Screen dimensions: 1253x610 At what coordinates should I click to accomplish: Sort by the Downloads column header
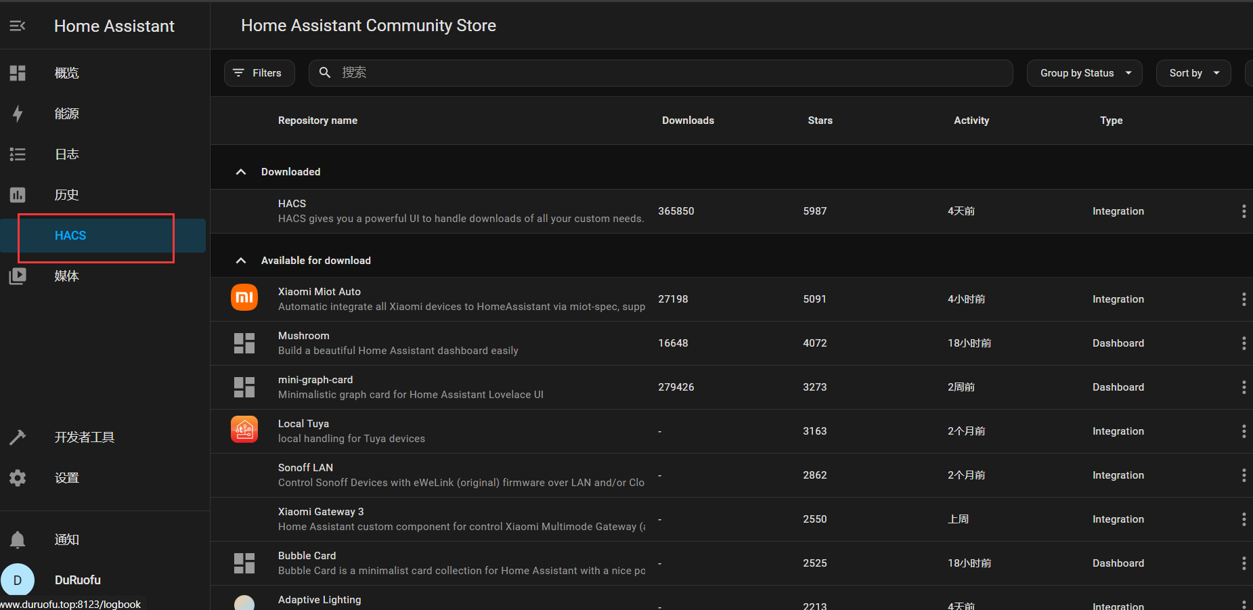(x=688, y=121)
